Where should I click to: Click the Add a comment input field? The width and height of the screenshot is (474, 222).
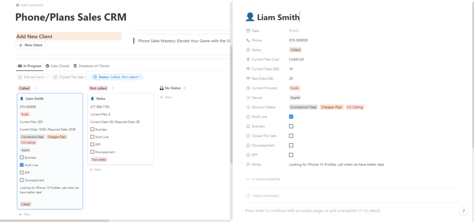pyautogui.click(x=266, y=196)
